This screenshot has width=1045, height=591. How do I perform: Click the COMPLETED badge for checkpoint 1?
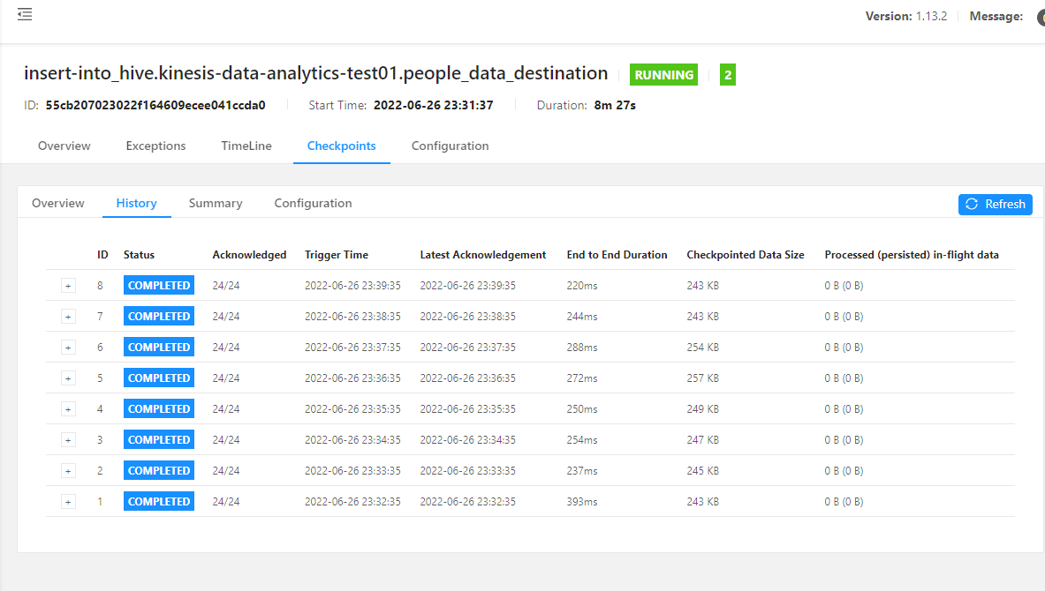point(159,501)
